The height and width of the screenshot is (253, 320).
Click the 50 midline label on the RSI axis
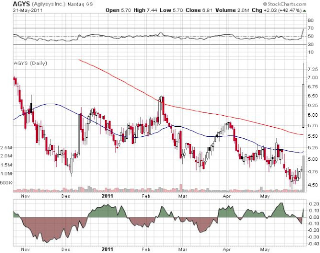[x=310, y=37]
